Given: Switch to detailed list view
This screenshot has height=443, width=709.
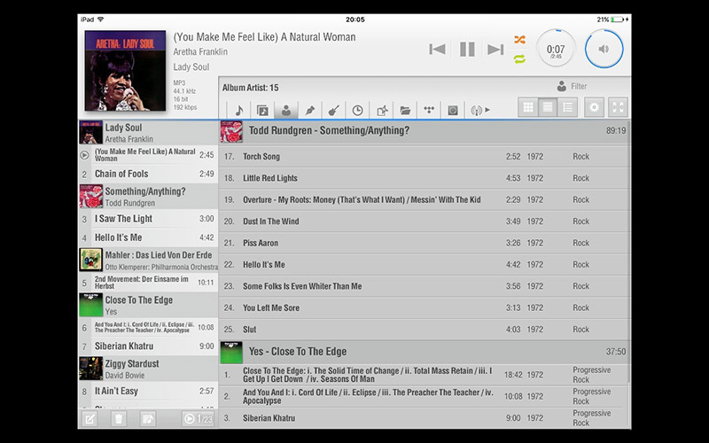Looking at the screenshot, I should click(567, 107).
